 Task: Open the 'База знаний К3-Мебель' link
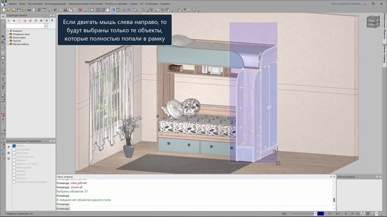click(345, 4)
